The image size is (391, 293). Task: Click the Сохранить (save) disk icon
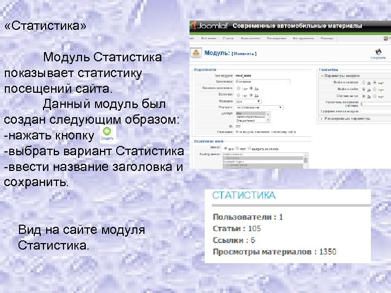379,52
